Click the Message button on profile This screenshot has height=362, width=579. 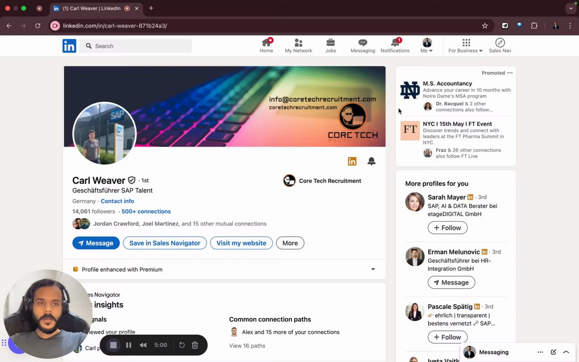96,243
